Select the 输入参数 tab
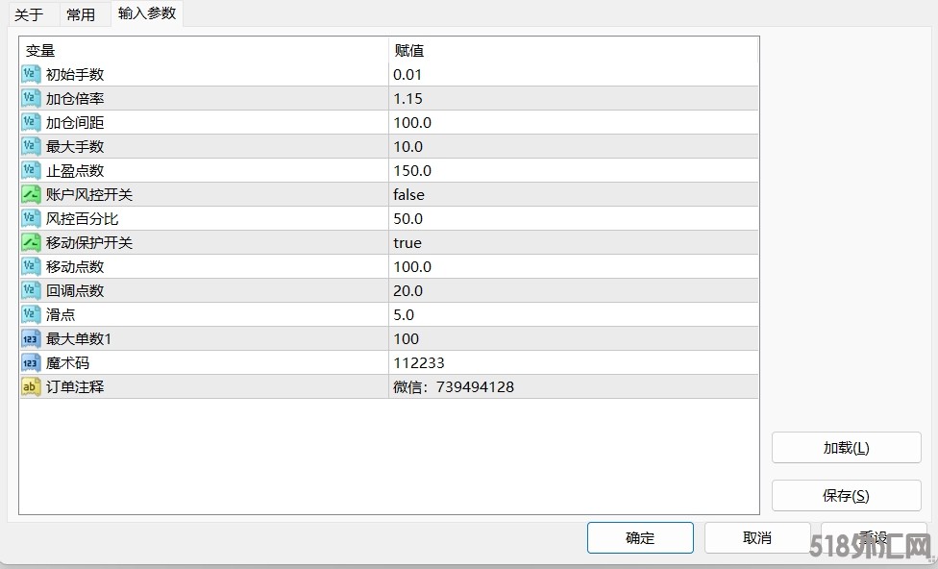This screenshot has height=569, width=938. (x=147, y=13)
